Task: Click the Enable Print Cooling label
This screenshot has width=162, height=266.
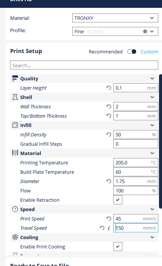Action: (43, 247)
